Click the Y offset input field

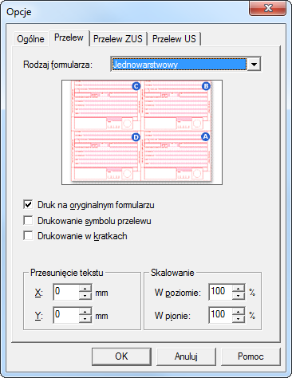(66, 315)
